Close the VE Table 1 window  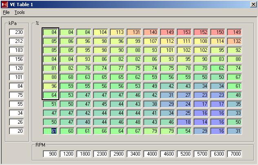pos(253,4)
